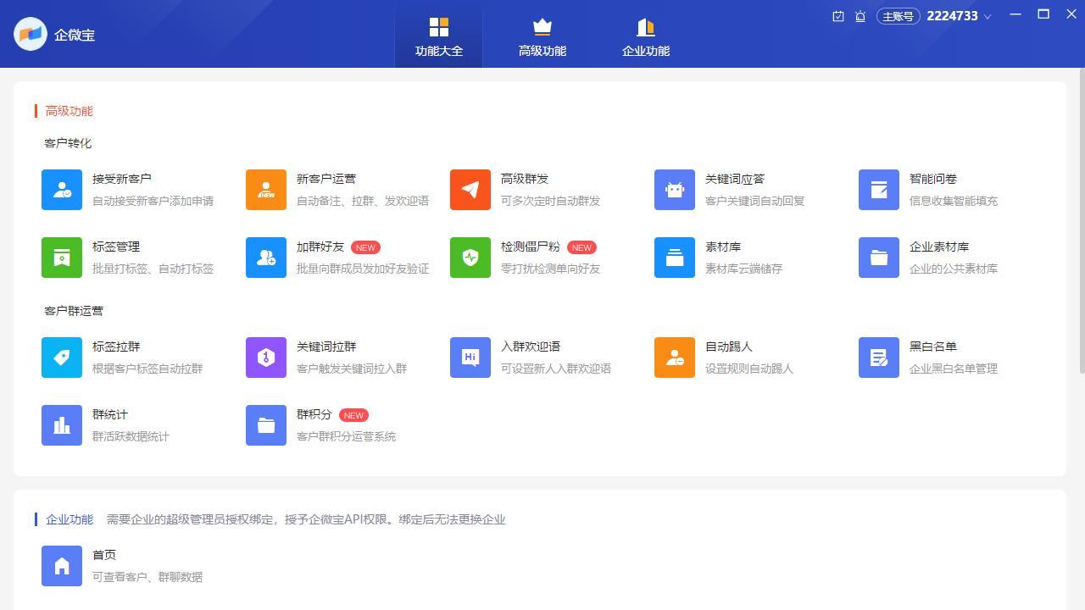The width and height of the screenshot is (1085, 610).
Task: Open the 首页 home icon
Action: click(62, 566)
